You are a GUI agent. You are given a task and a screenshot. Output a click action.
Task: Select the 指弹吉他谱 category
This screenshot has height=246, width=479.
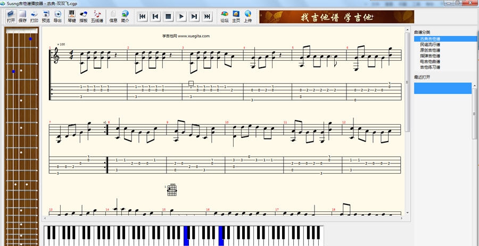[x=430, y=56]
